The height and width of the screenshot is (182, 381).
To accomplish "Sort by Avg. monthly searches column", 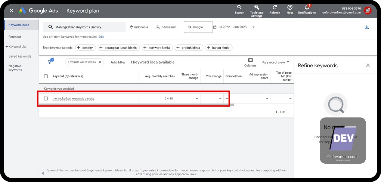I will (x=160, y=76).
